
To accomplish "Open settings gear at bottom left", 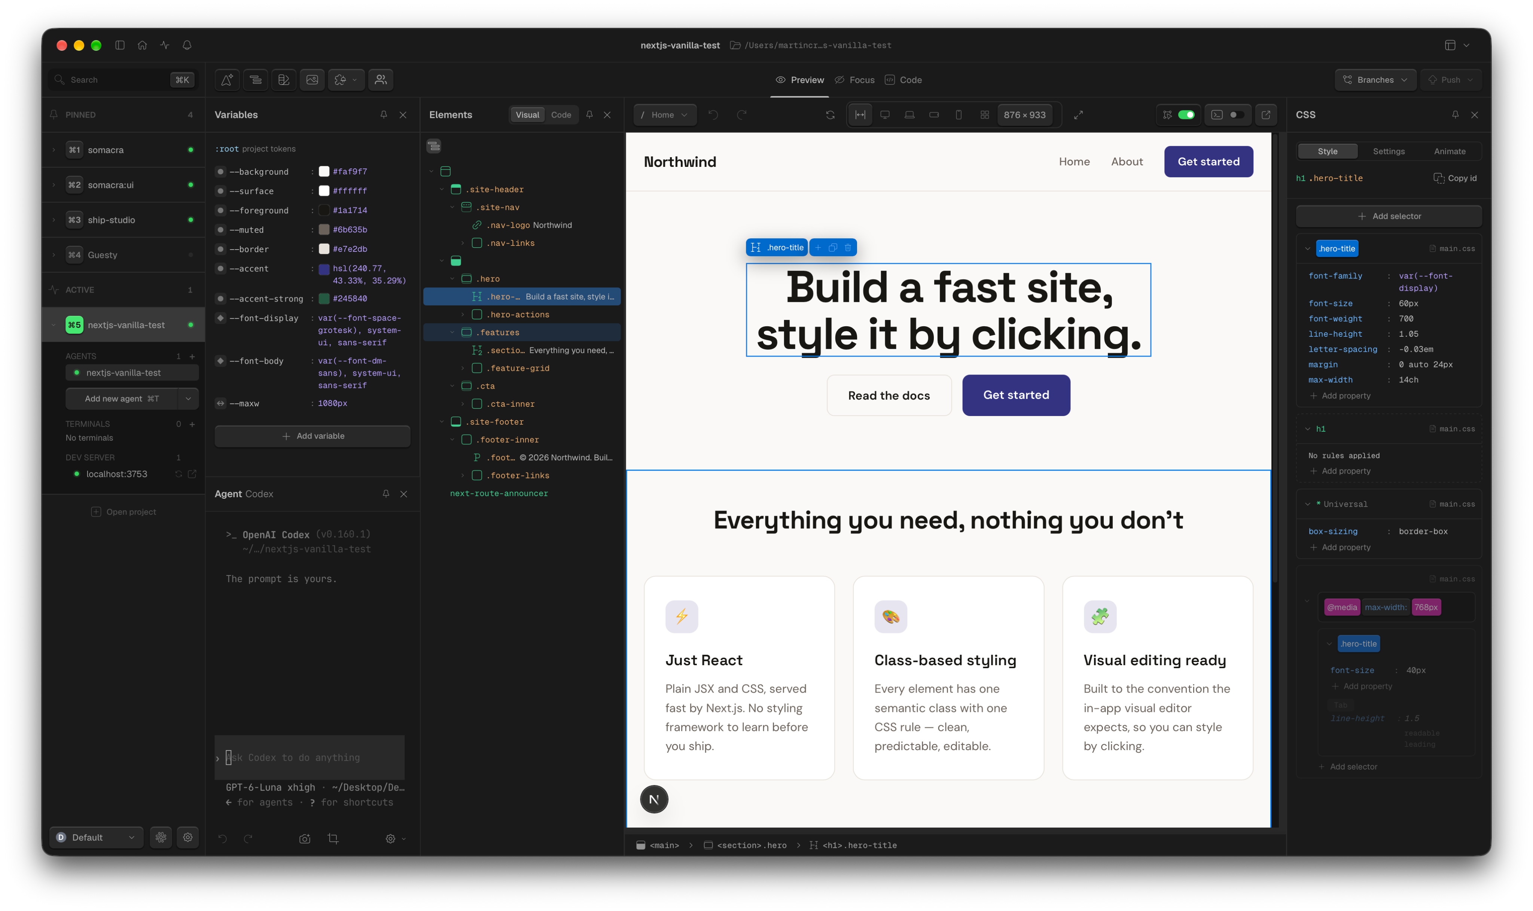I will point(188,837).
